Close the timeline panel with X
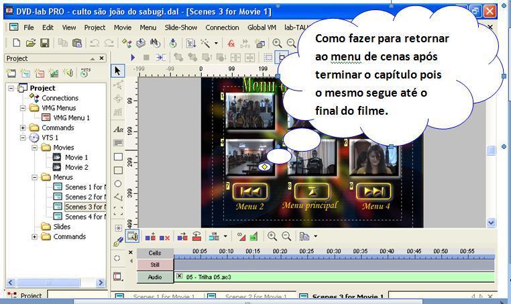The width and height of the screenshot is (511, 304). pos(131,252)
